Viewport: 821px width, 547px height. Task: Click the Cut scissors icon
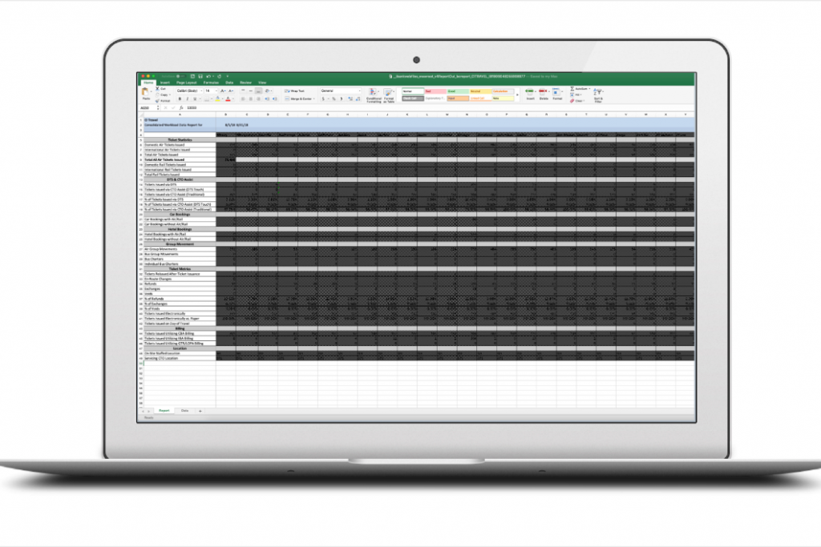coord(158,88)
